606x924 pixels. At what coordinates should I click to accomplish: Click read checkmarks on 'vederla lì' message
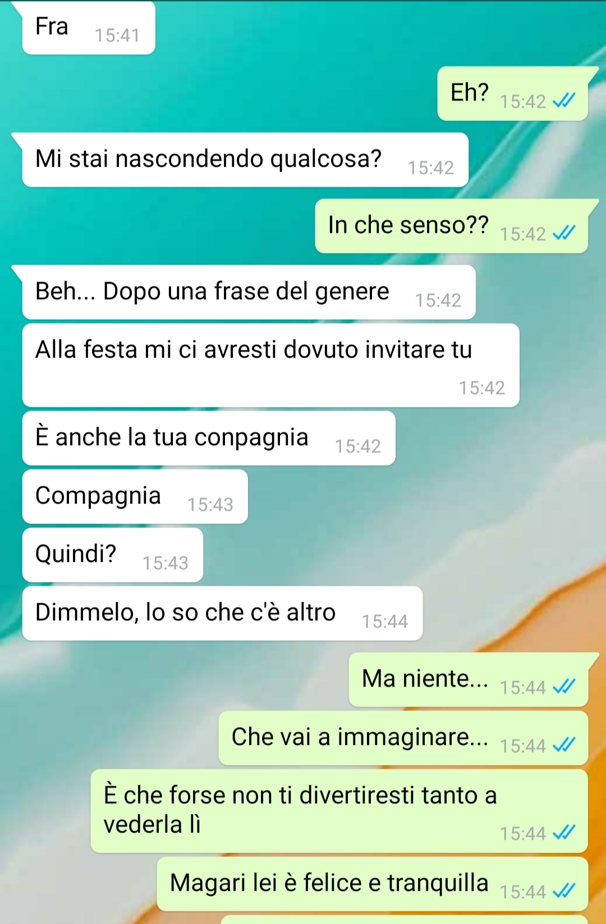tap(564, 832)
